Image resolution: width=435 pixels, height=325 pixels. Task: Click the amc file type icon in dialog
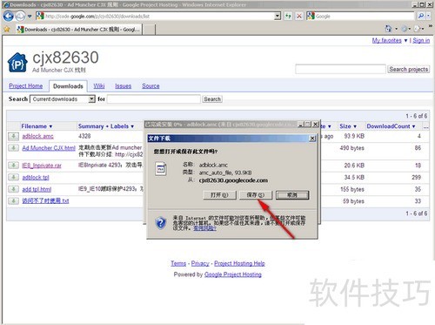coord(161,169)
